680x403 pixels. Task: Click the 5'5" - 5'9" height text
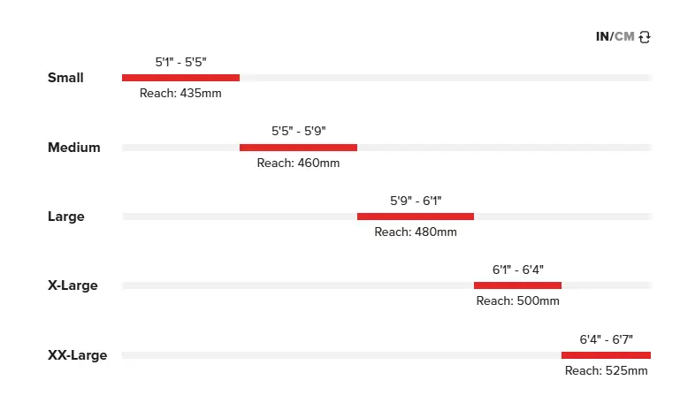(298, 131)
